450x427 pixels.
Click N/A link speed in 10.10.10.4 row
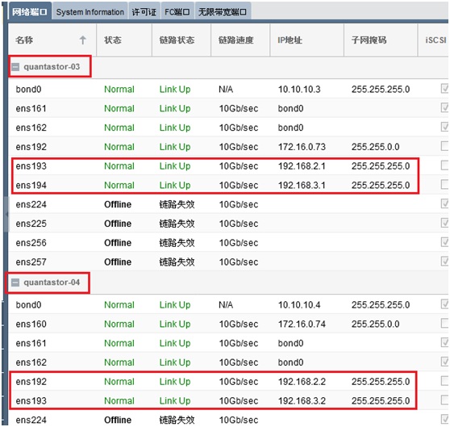(x=226, y=305)
